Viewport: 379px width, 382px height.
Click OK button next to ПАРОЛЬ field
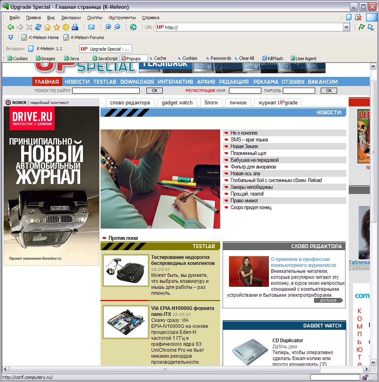pos(329,91)
